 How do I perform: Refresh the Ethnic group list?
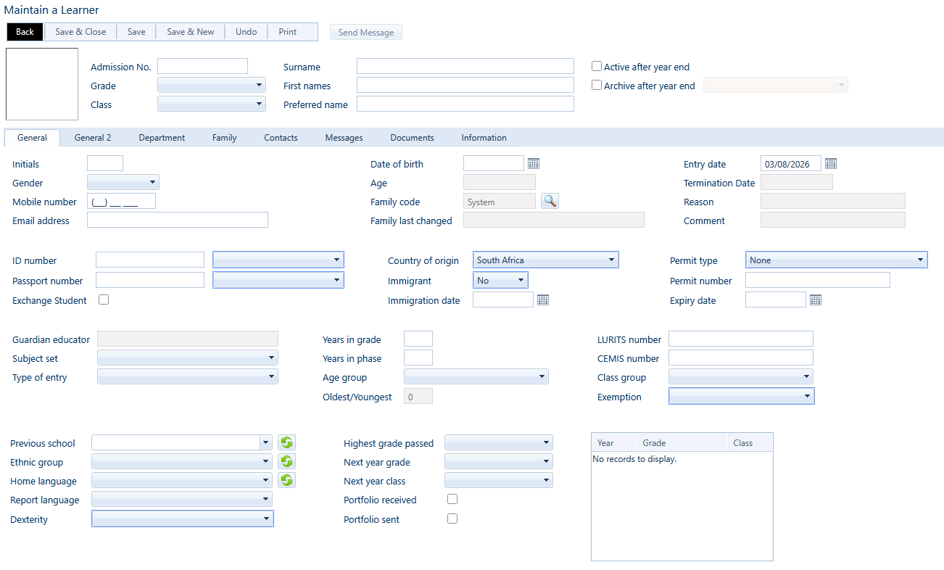[x=287, y=461]
